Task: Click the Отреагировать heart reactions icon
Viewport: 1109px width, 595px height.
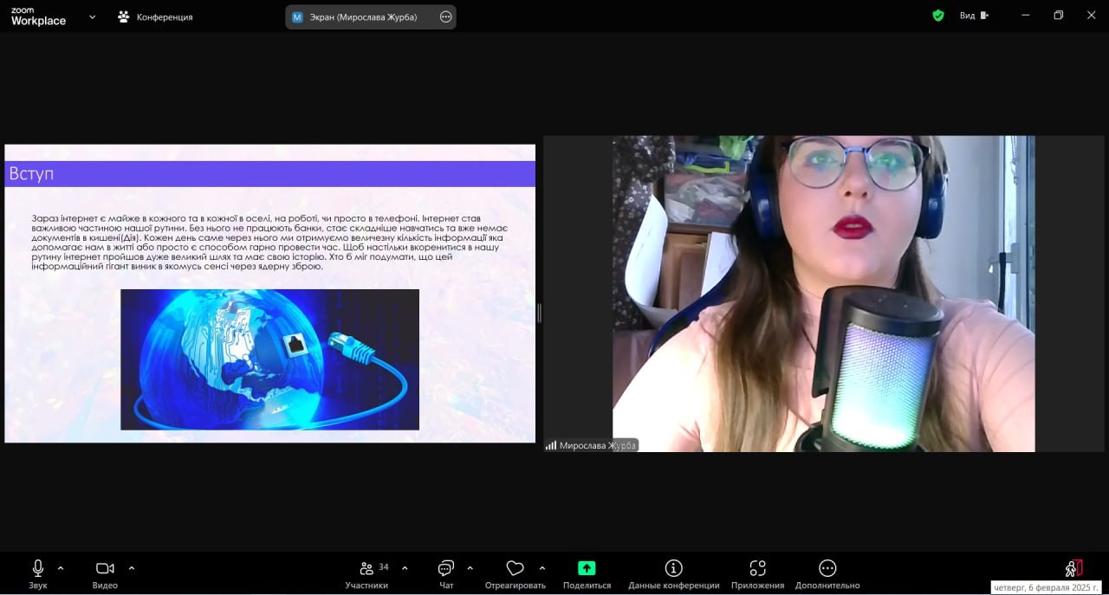Action: (515, 569)
